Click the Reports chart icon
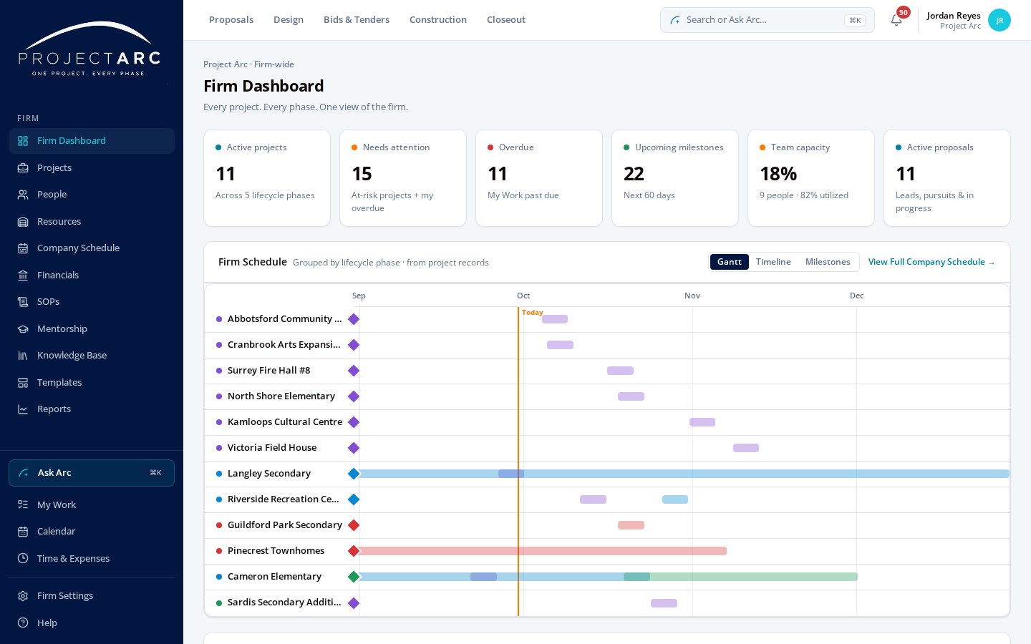The width and height of the screenshot is (1031, 644). 23,409
